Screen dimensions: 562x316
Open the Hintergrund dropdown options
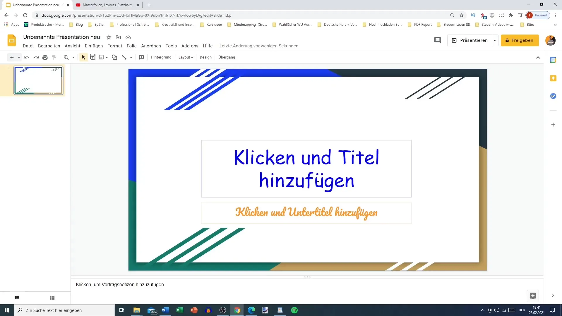(x=161, y=57)
